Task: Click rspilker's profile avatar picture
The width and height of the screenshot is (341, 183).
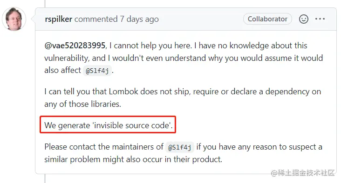Action: [14, 19]
